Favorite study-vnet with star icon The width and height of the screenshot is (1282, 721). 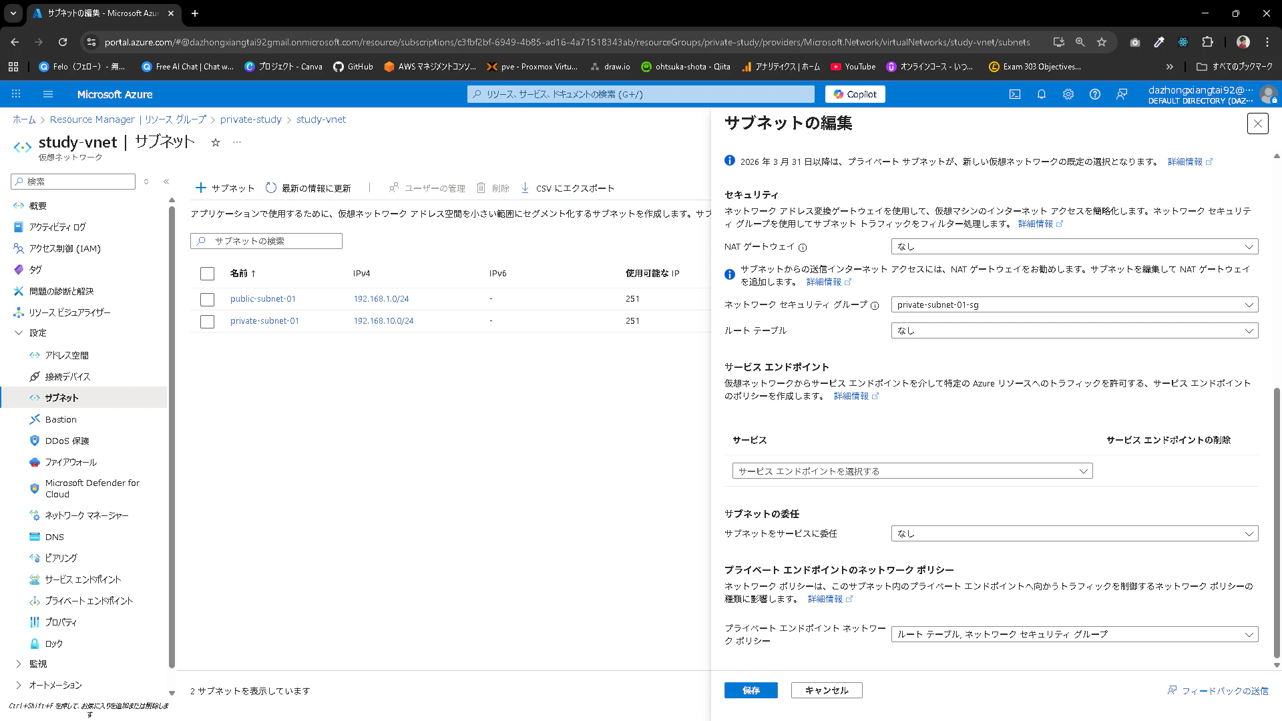click(215, 142)
